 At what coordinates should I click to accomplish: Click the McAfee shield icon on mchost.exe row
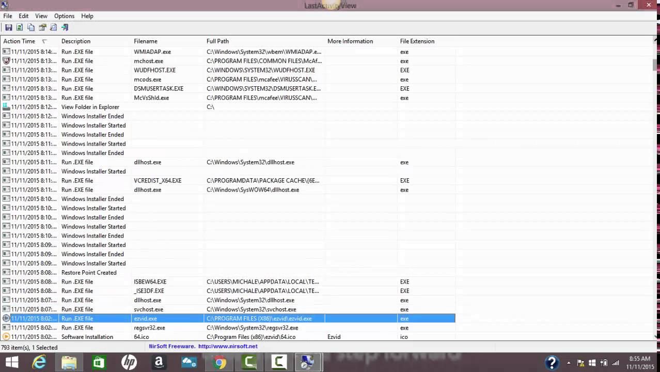pos(6,61)
